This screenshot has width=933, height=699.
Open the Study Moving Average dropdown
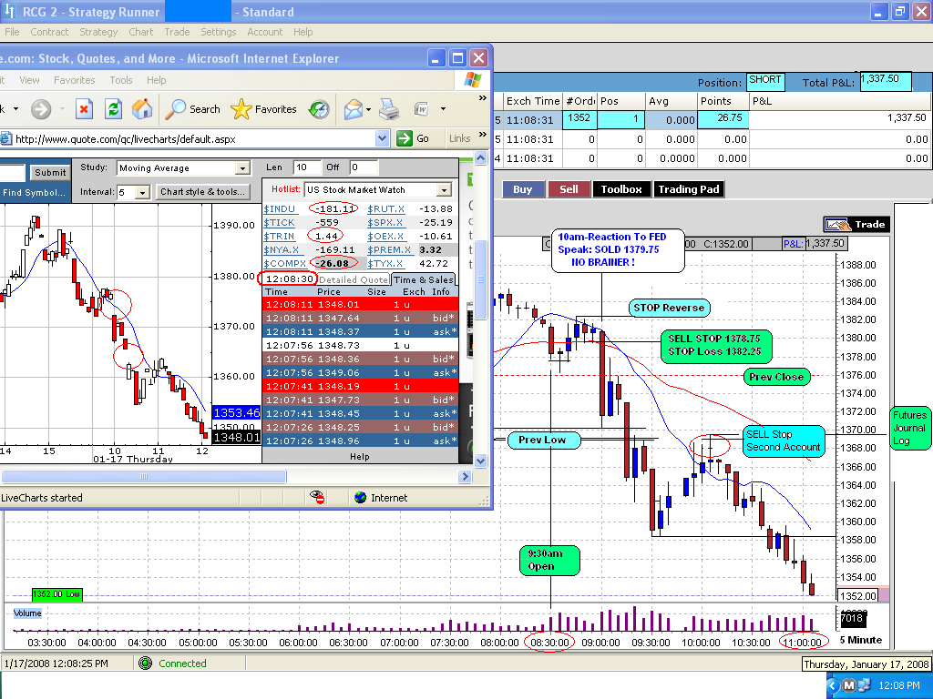pos(242,168)
